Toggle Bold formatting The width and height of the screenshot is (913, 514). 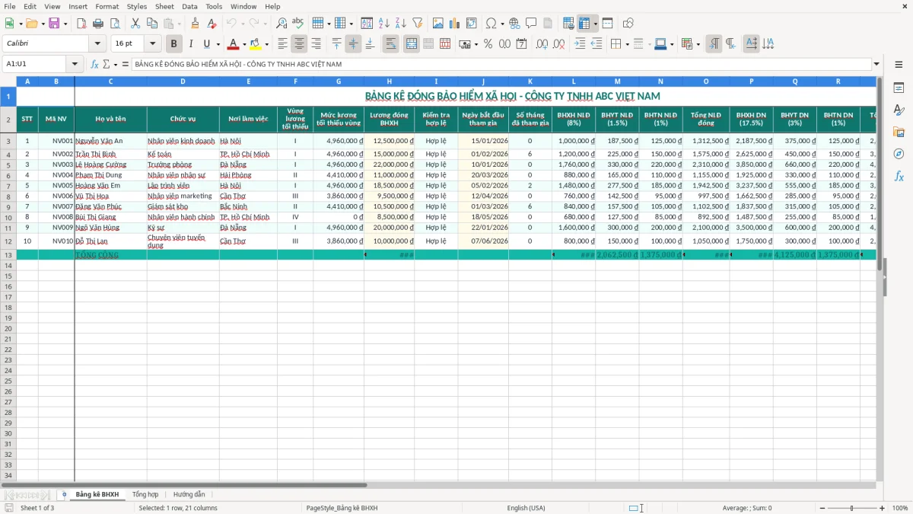(x=174, y=44)
